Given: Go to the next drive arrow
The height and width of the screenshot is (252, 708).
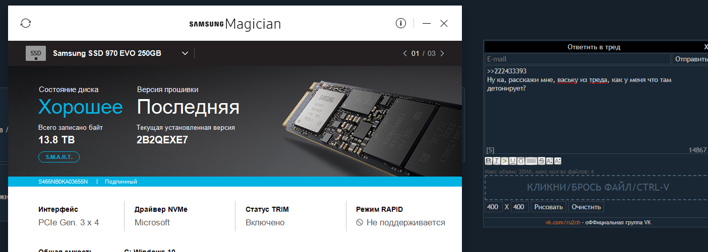Looking at the screenshot, I should [x=442, y=53].
